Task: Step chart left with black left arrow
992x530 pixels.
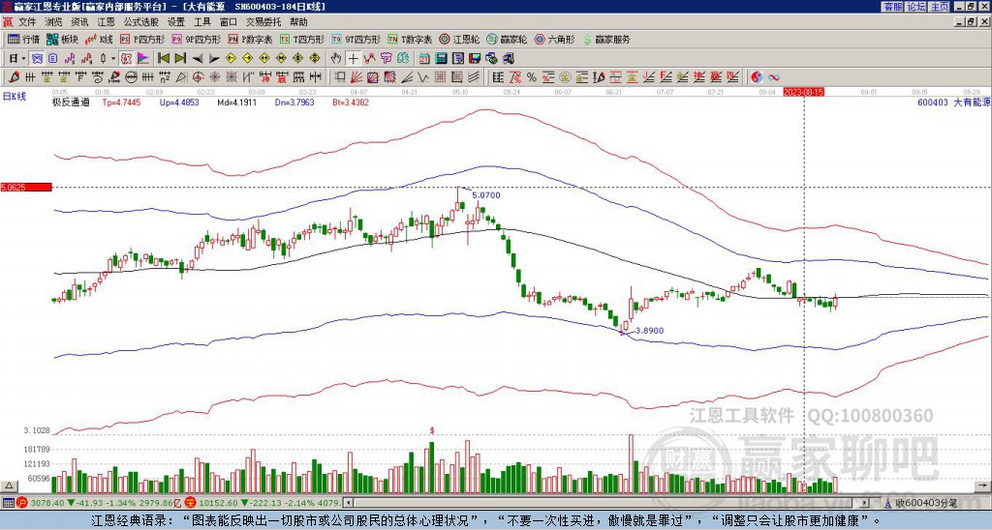Action: click(198, 58)
